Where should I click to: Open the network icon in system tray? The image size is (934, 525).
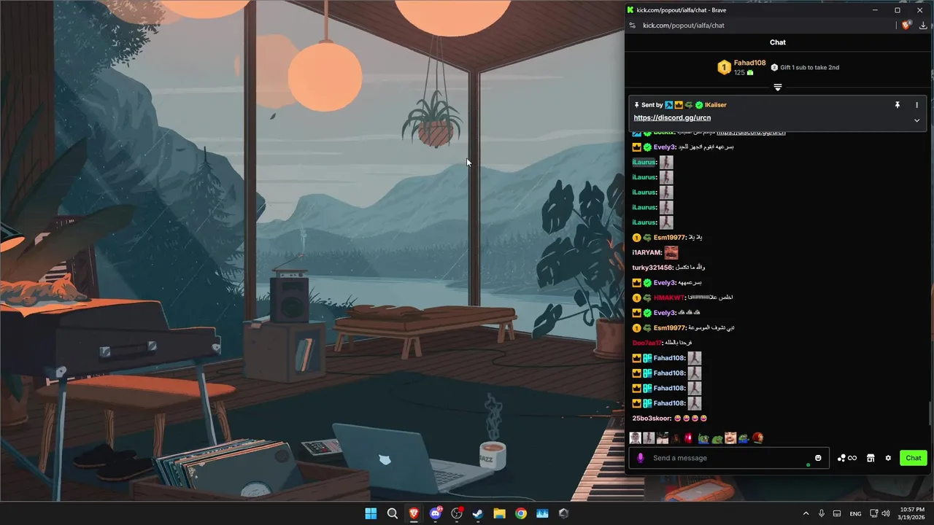873,513
